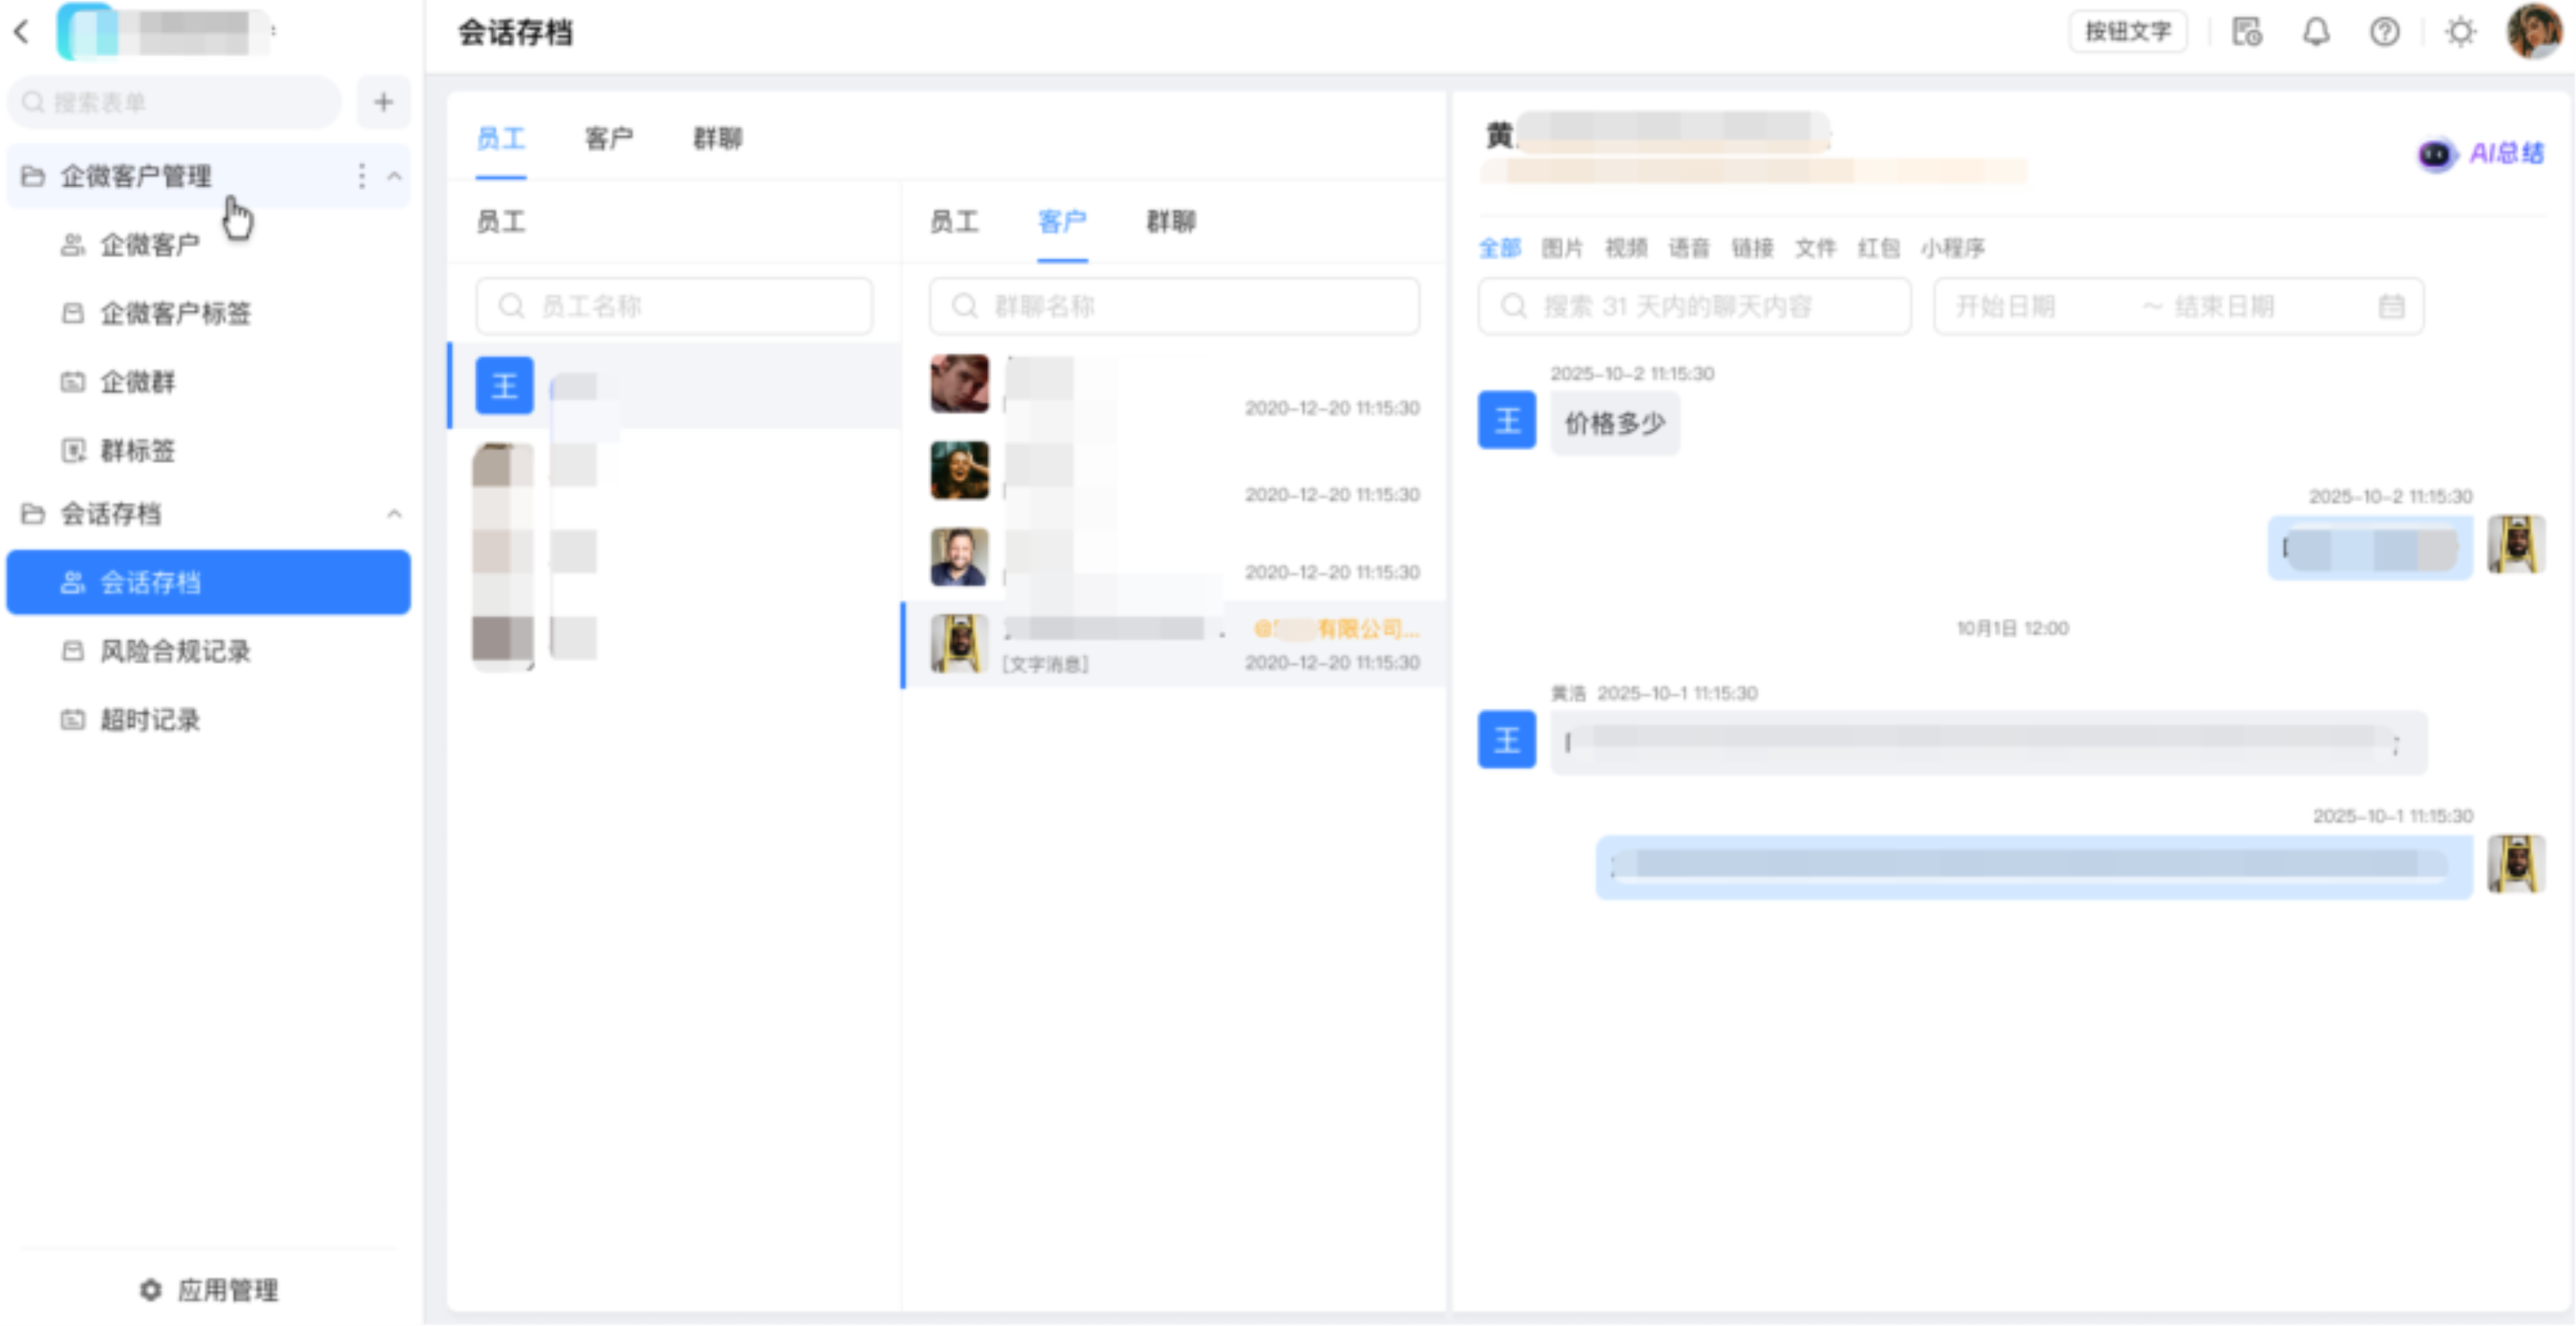Image resolution: width=2576 pixels, height=1326 pixels.
Task: Select the 小程序 message filter
Action: coord(1952,248)
